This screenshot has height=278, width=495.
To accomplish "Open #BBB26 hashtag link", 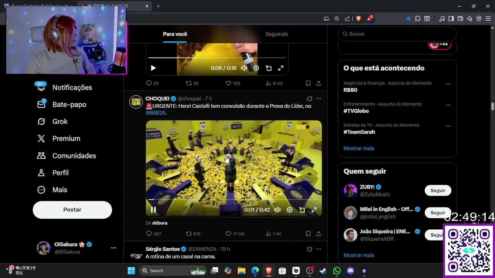I will point(155,113).
